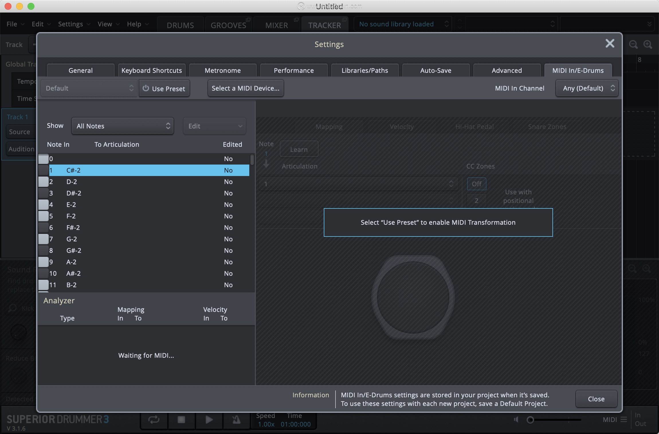Detach the TRACKER tab pop-out icon
Screen dimensions: 659x434
click(x=344, y=20)
